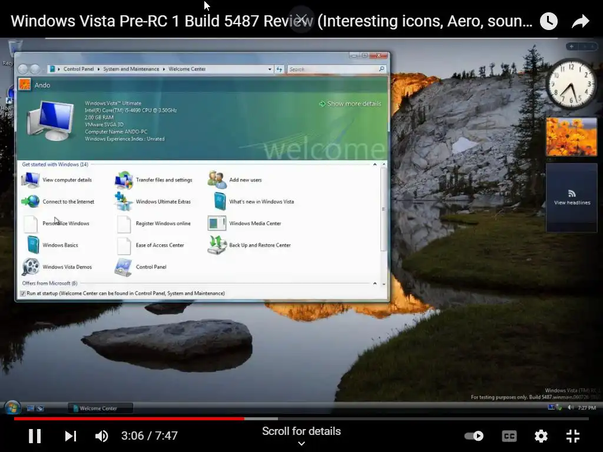Image resolution: width=603 pixels, height=452 pixels.
Task: Select System and Maintenance breadcrumb
Action: (x=131, y=69)
